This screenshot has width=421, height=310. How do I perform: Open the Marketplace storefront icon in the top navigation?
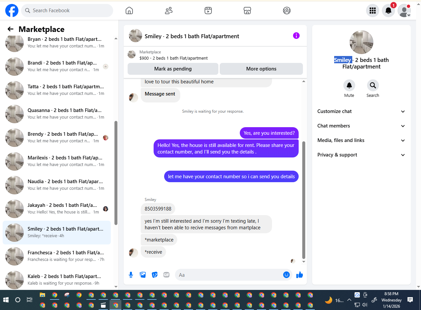(x=247, y=11)
